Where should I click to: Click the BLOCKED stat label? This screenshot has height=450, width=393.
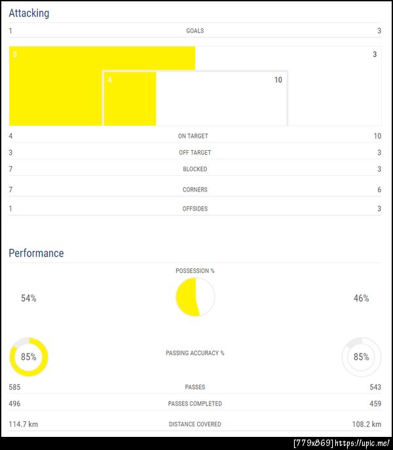coord(195,169)
